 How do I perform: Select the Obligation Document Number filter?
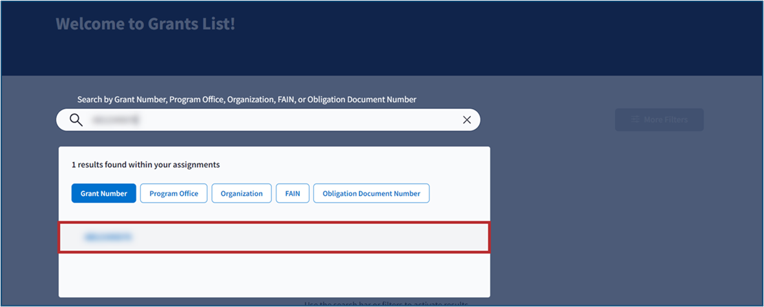[x=371, y=193]
